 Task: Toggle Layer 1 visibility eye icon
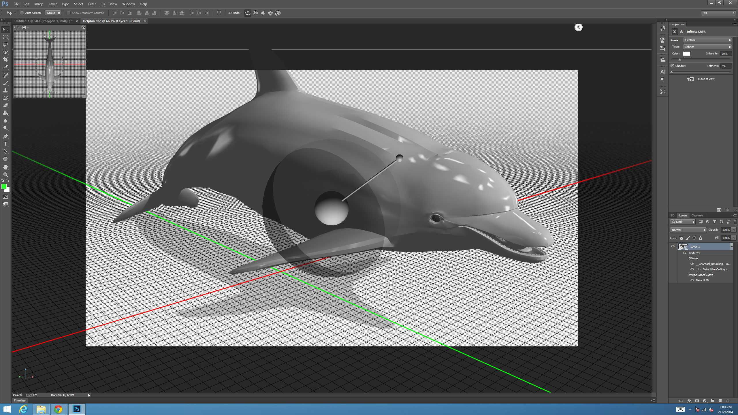[673, 246]
